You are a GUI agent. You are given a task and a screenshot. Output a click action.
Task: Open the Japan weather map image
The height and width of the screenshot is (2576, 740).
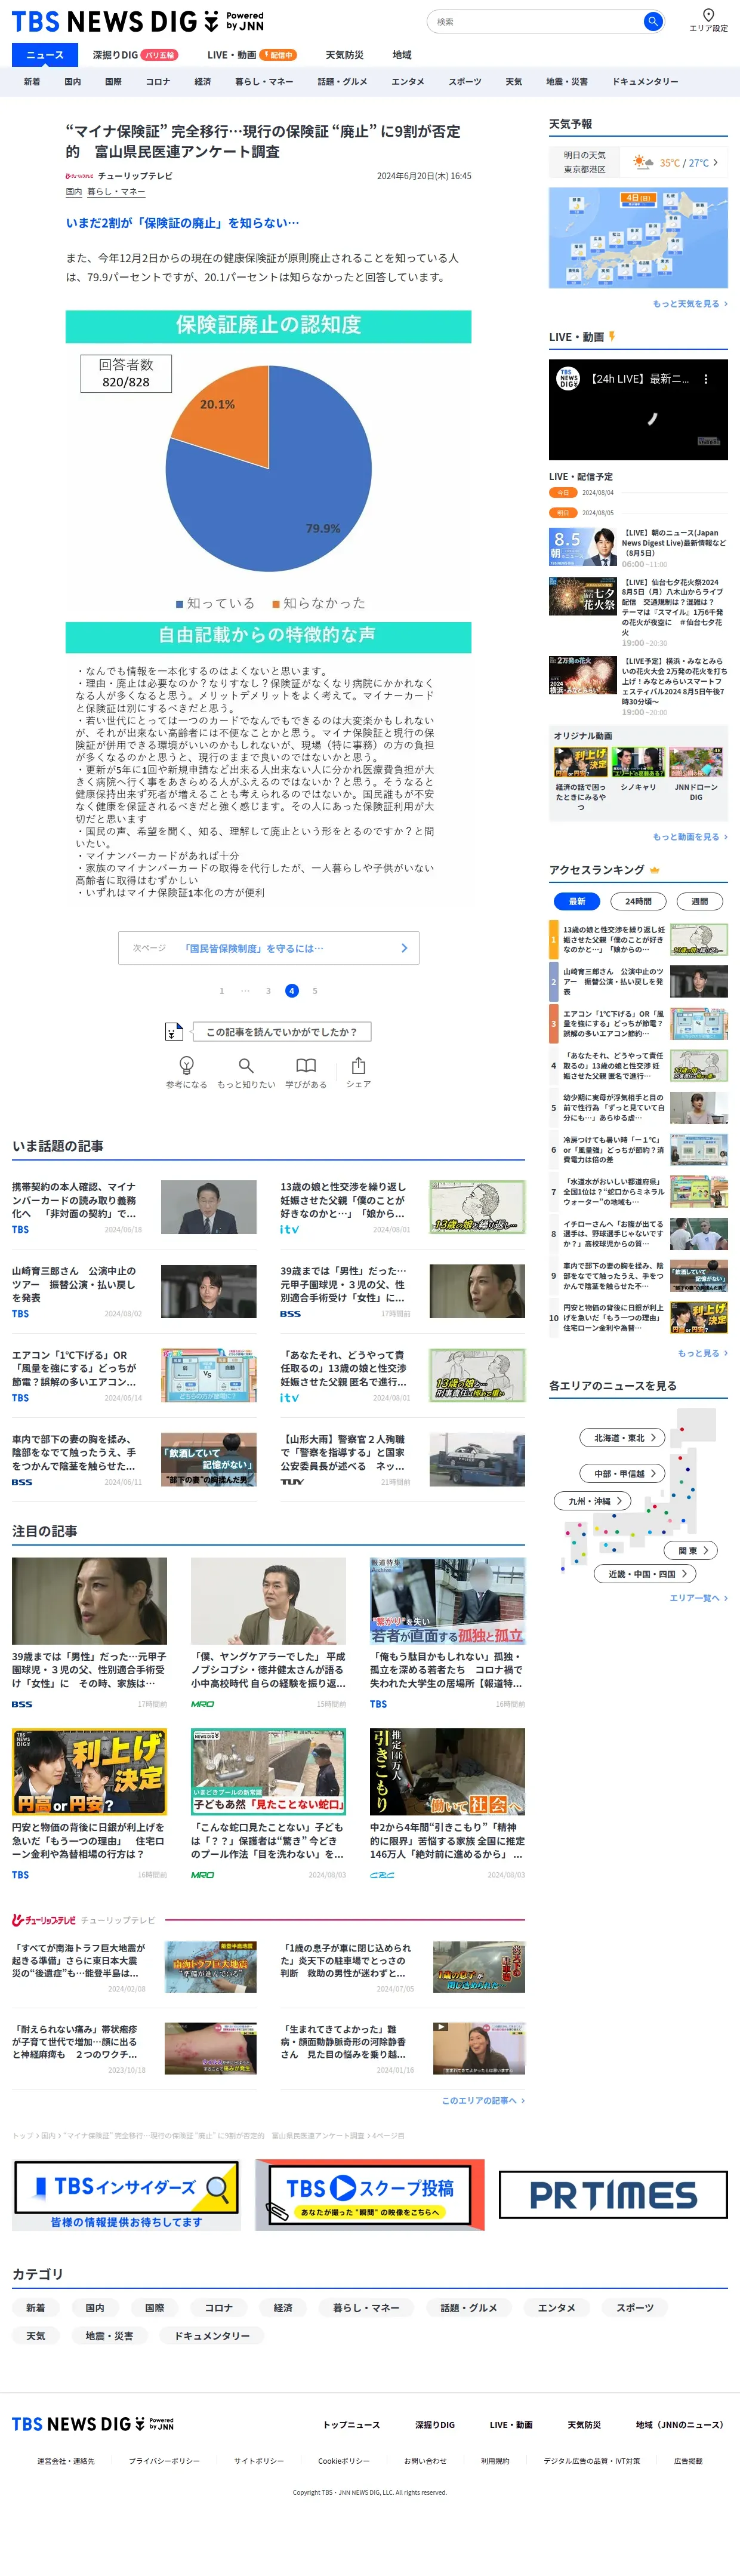click(x=638, y=238)
